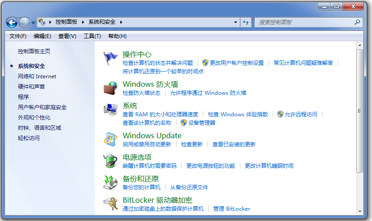Click the Power Options battery icon

click(x=111, y=161)
